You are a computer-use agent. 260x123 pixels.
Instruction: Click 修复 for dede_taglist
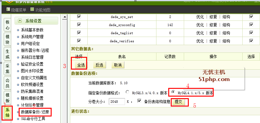click(213, 33)
